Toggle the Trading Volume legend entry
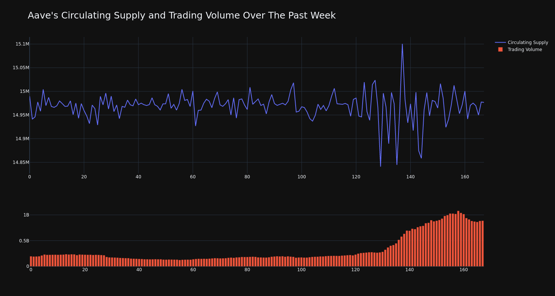 (x=520, y=50)
